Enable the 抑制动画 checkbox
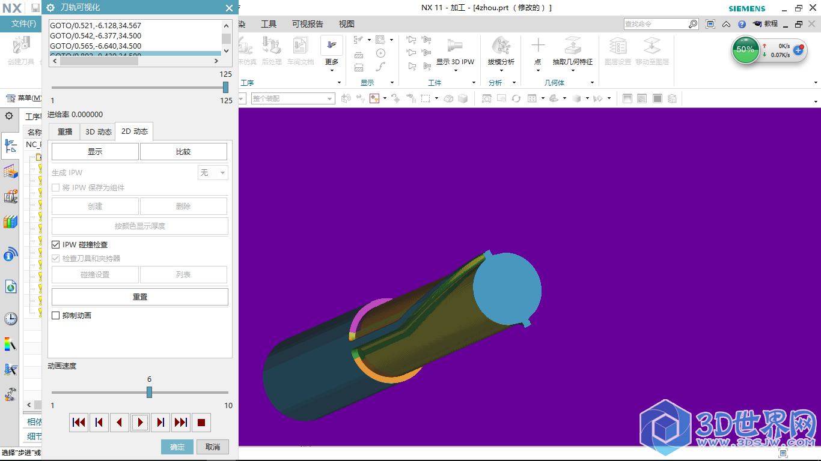The height and width of the screenshot is (461, 821). (56, 315)
